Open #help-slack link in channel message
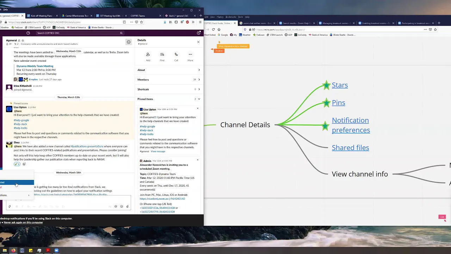 [20, 124]
